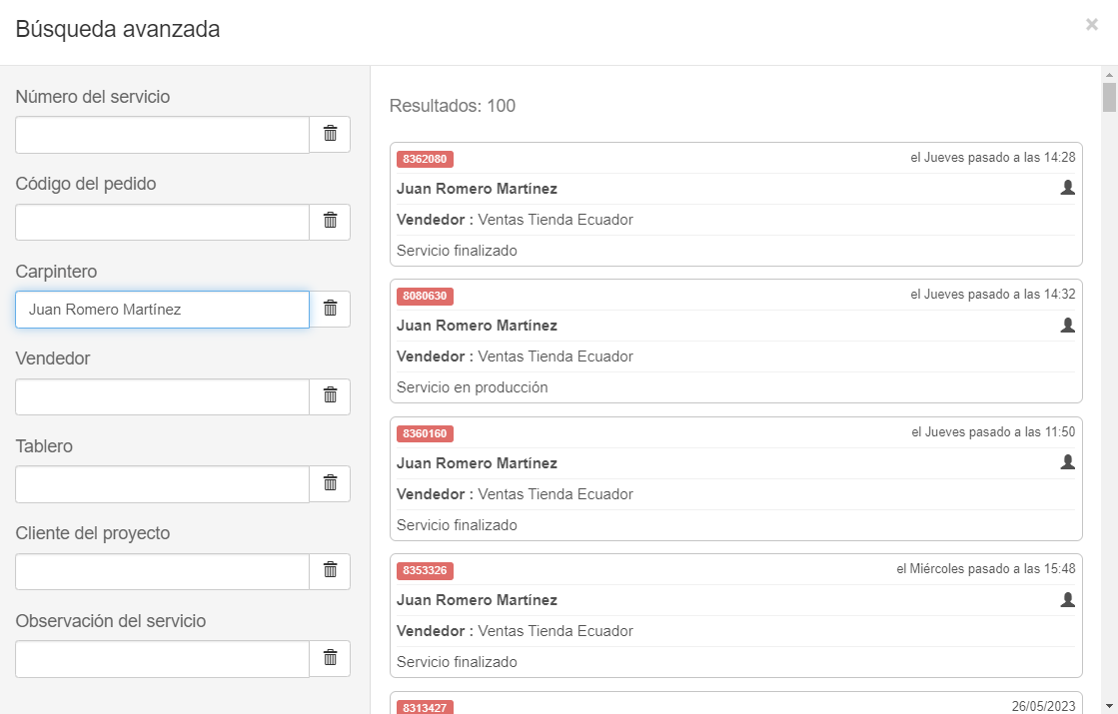1118x714 pixels.
Task: Open service badge 8362080
Action: tap(425, 159)
